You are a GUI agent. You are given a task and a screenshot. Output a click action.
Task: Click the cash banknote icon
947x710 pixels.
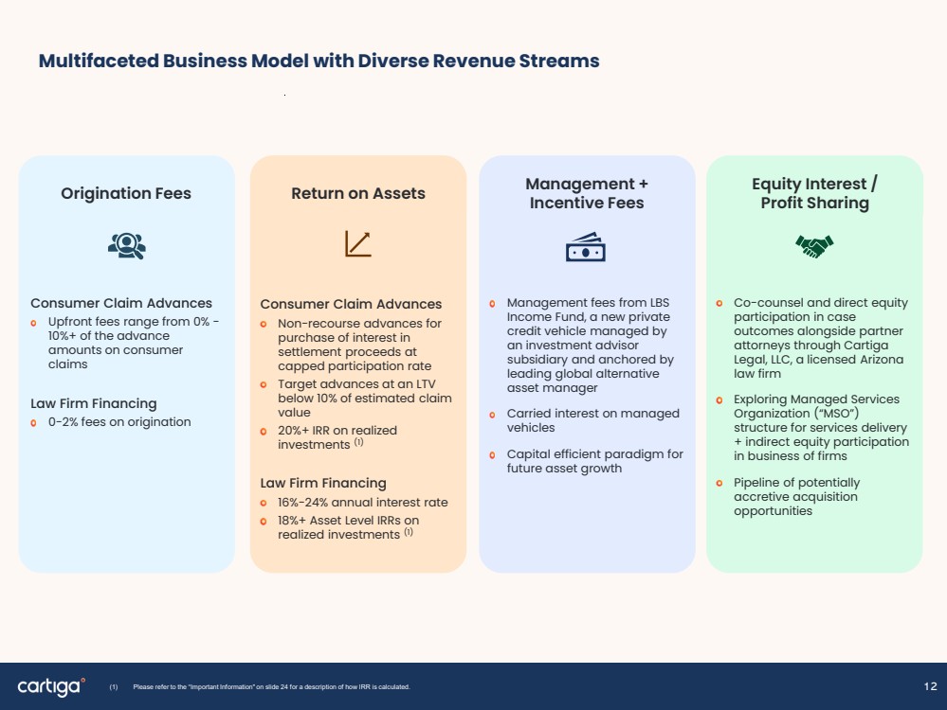(x=585, y=247)
